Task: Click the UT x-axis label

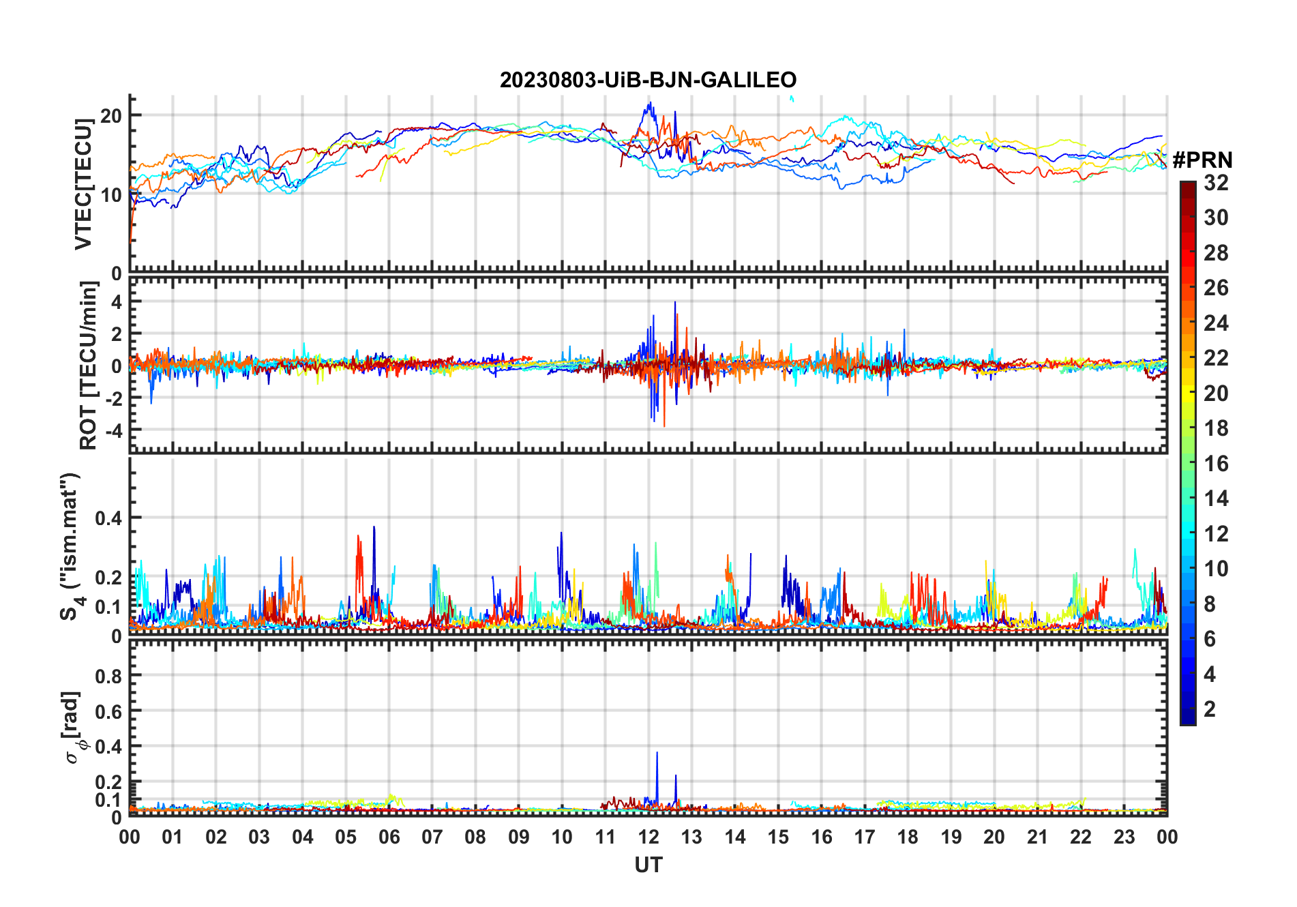Action: point(648,865)
